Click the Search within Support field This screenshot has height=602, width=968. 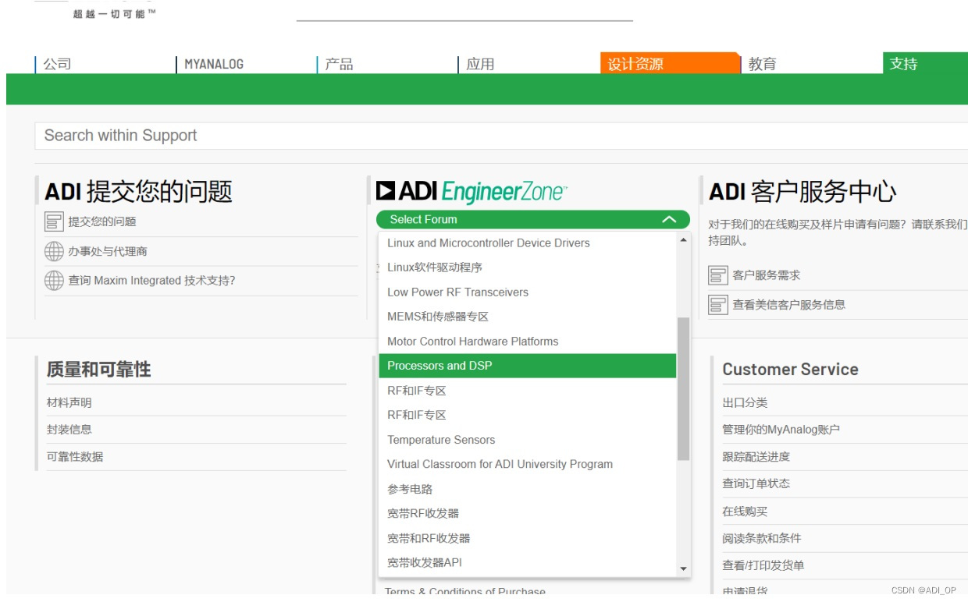click(501, 136)
